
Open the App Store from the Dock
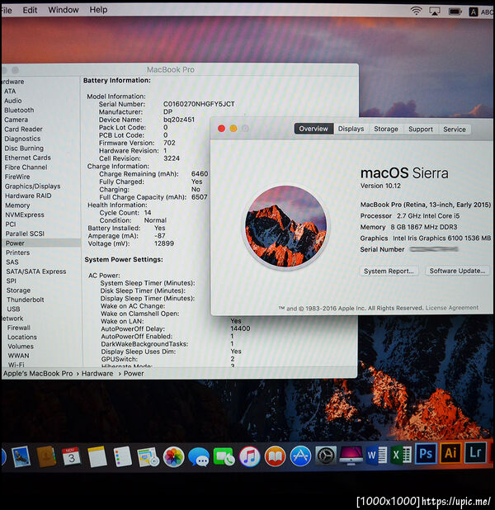tap(300, 456)
